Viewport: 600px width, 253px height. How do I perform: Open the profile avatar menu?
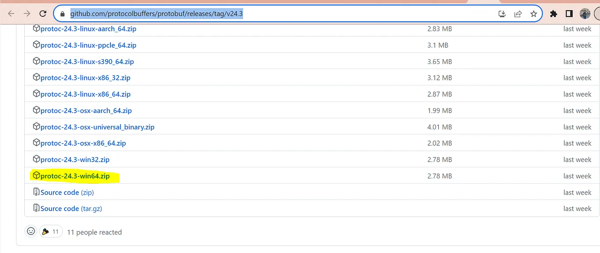point(585,14)
